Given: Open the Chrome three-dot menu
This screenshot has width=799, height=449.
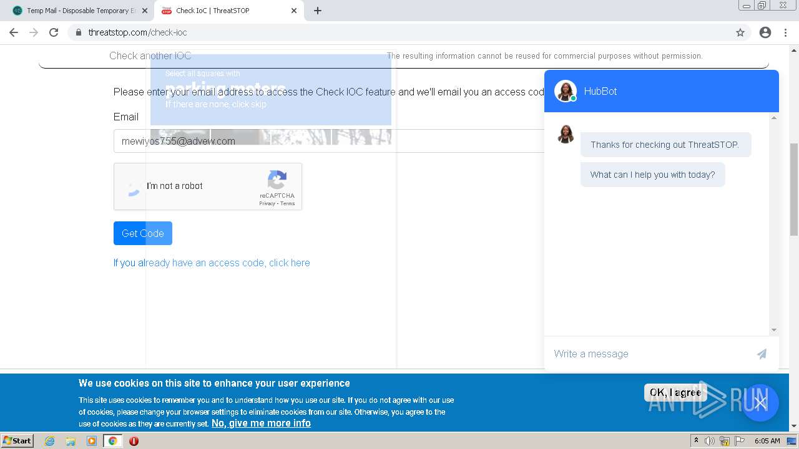Looking at the screenshot, I should 785,32.
